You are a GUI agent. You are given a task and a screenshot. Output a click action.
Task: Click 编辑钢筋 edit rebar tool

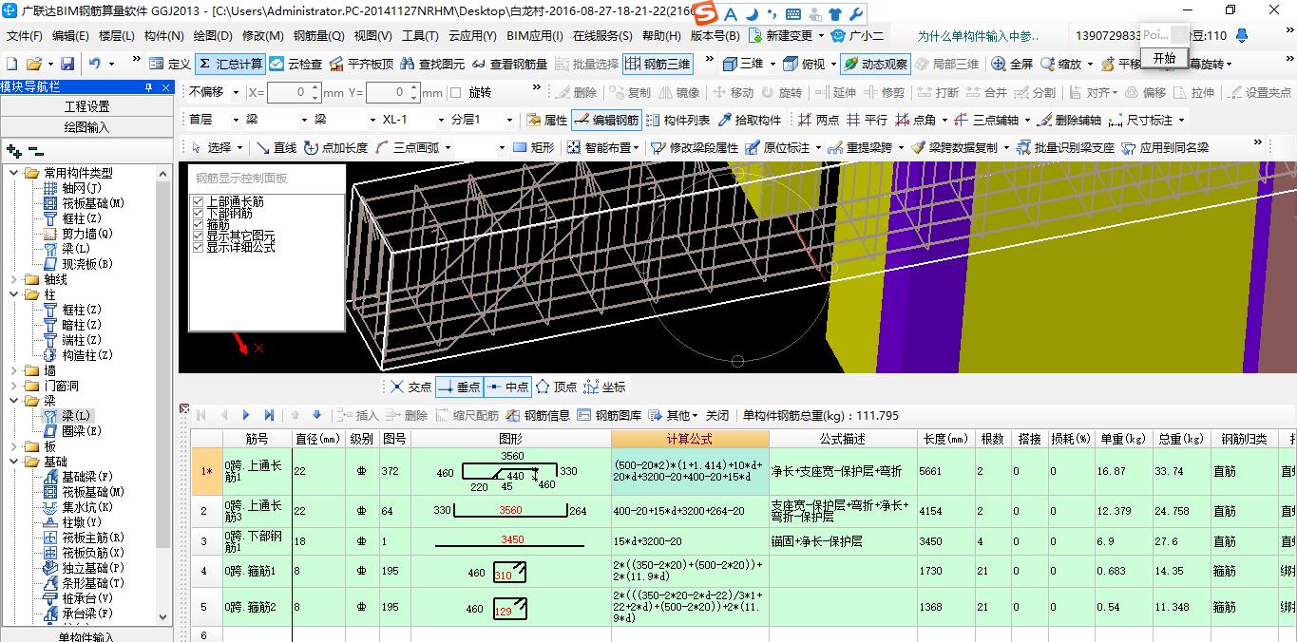tap(607, 120)
